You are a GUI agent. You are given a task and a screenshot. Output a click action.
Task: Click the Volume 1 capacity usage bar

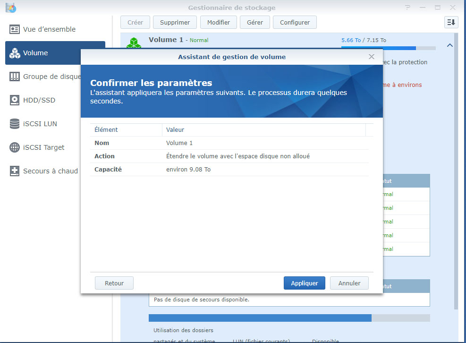[x=389, y=48]
